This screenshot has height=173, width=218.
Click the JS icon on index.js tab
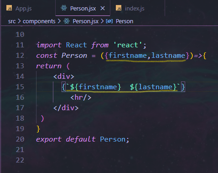pyautogui.click(x=119, y=8)
